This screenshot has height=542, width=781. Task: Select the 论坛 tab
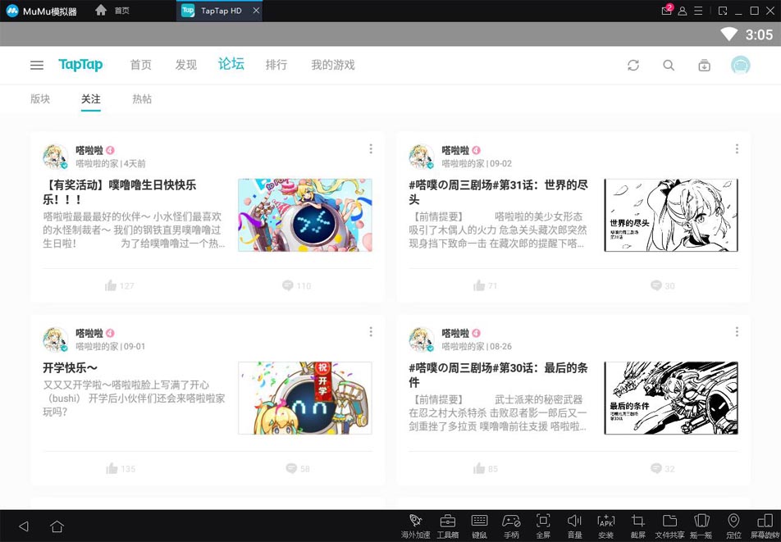(x=231, y=64)
